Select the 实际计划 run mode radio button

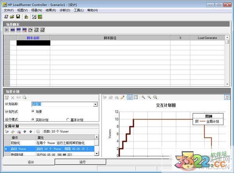33,120
